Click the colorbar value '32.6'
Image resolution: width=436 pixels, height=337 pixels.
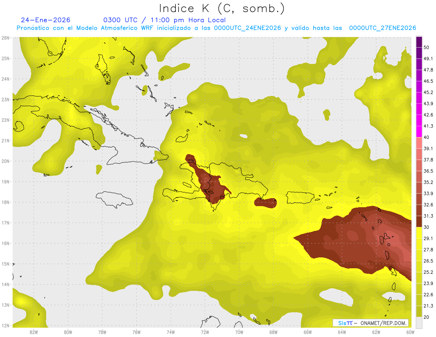[x=428, y=205]
